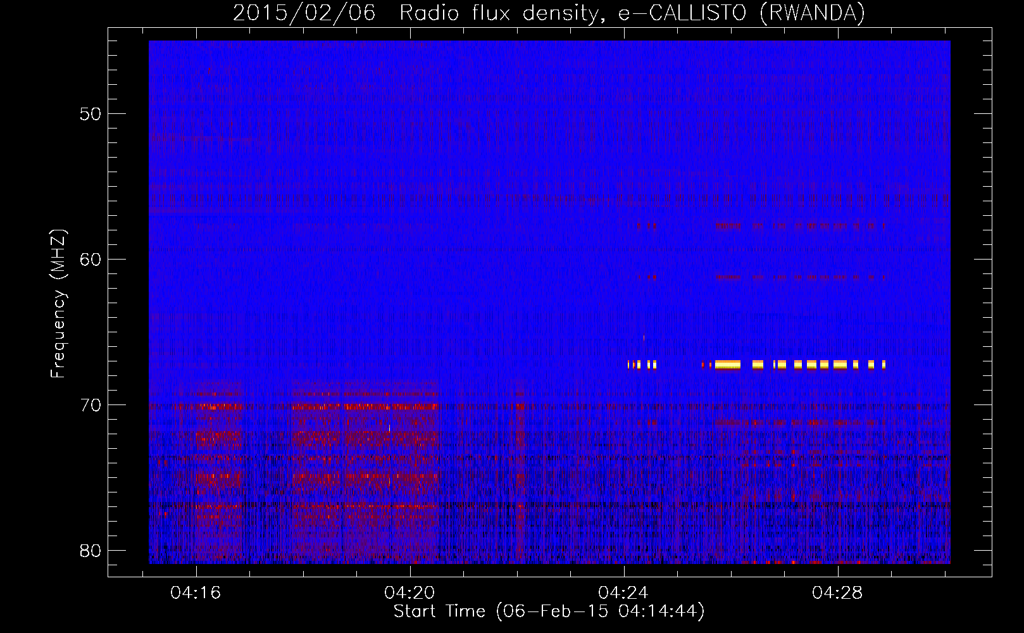Click the time tick label 04:20
Screen dimensions: 1024x633
tap(409, 592)
